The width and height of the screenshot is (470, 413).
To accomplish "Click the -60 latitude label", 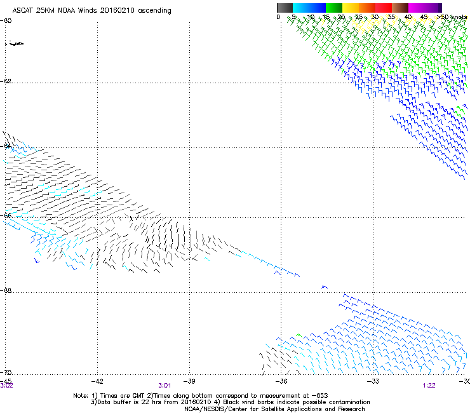I will point(6,21).
